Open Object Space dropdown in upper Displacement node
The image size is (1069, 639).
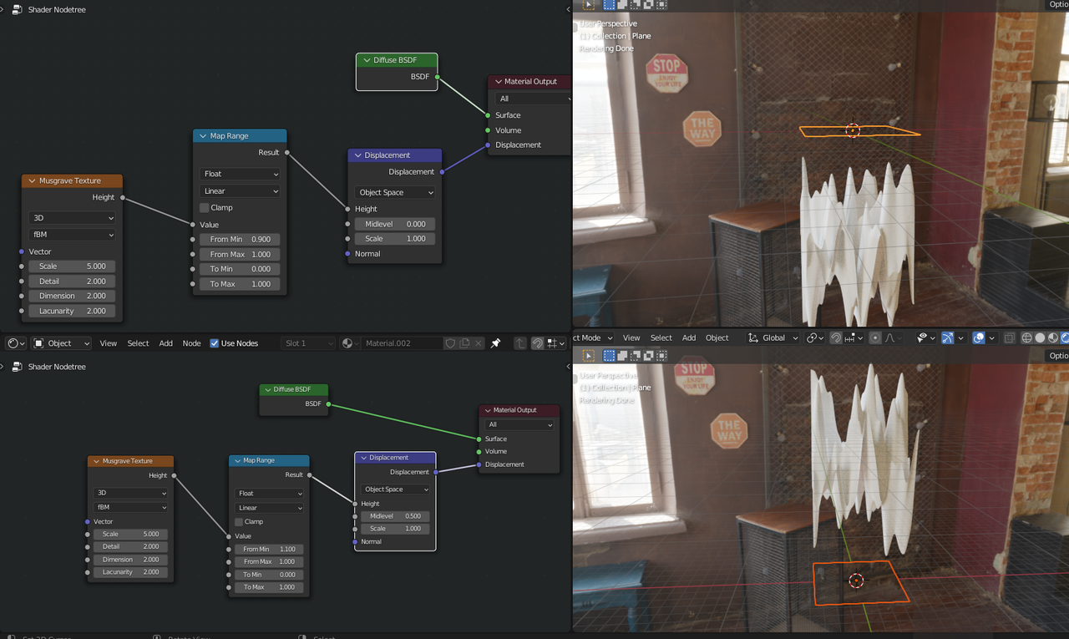[395, 192]
